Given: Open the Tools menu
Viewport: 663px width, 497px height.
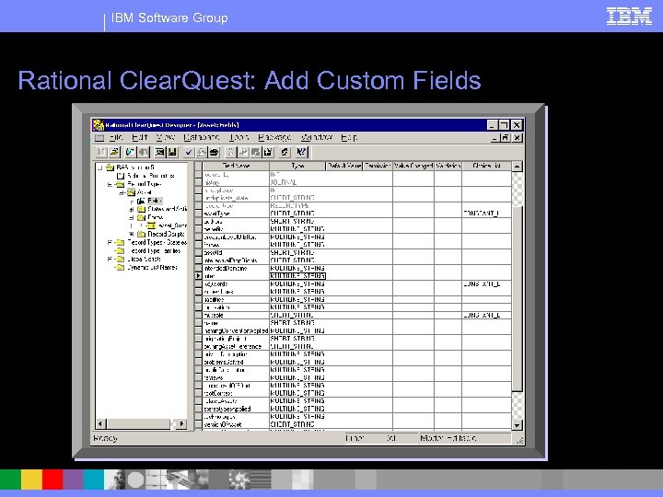Looking at the screenshot, I should point(238,137).
